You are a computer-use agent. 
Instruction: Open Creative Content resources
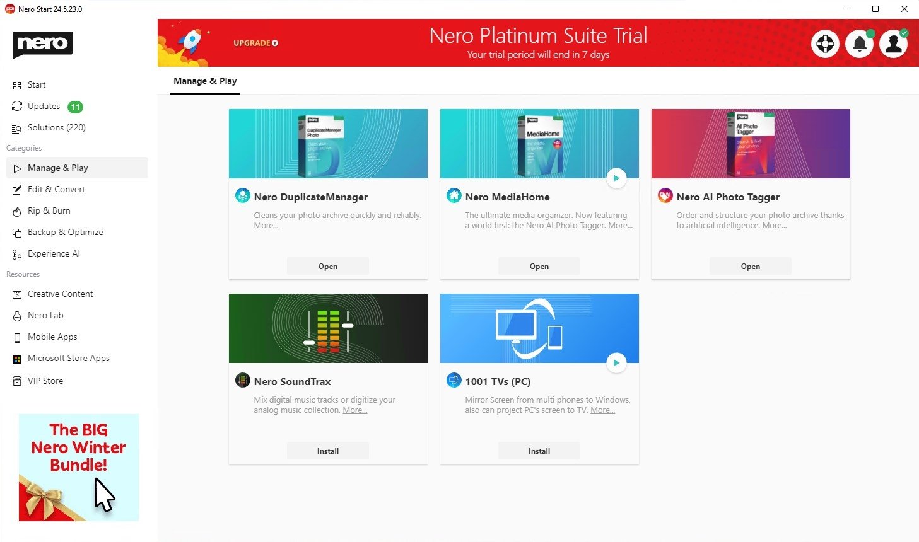pyautogui.click(x=61, y=294)
